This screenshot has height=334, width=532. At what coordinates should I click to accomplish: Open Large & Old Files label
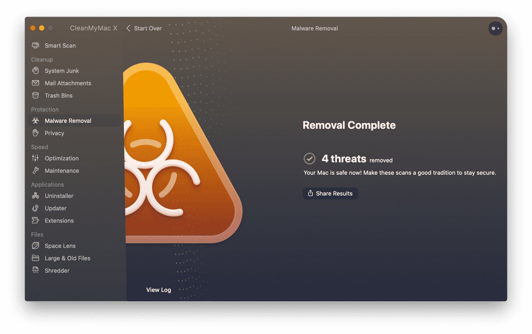point(67,258)
